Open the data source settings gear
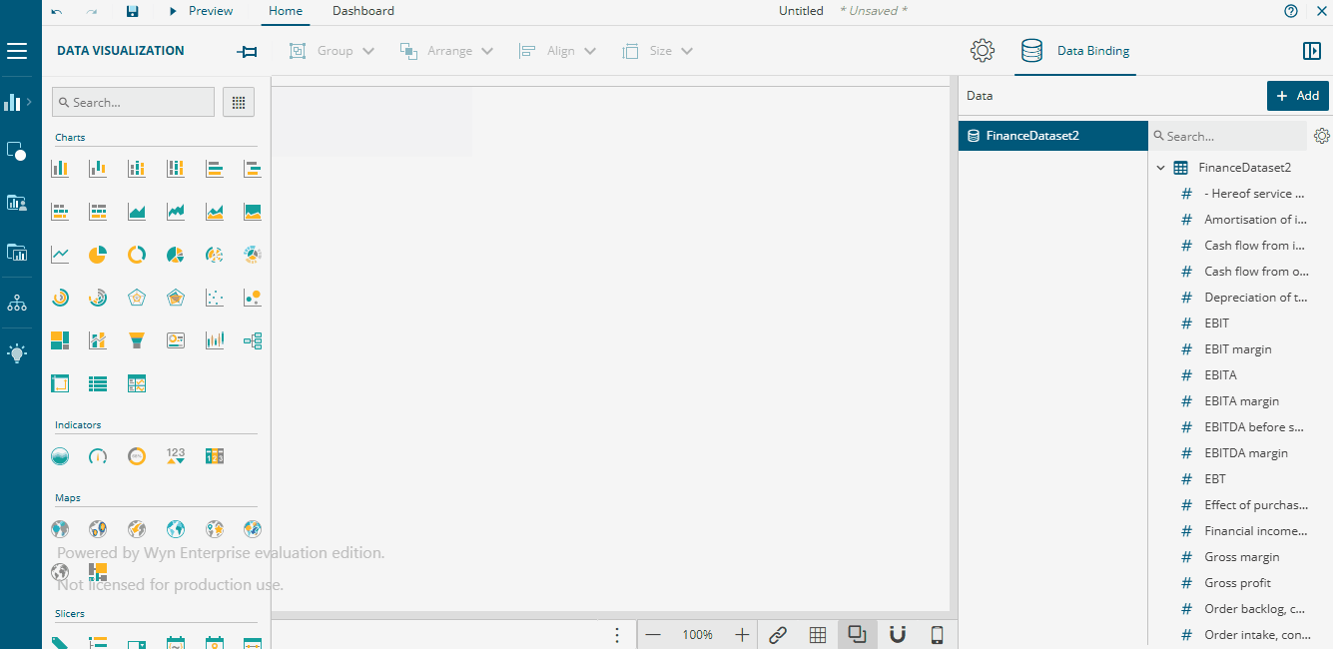The height and width of the screenshot is (649, 1333). [1322, 135]
